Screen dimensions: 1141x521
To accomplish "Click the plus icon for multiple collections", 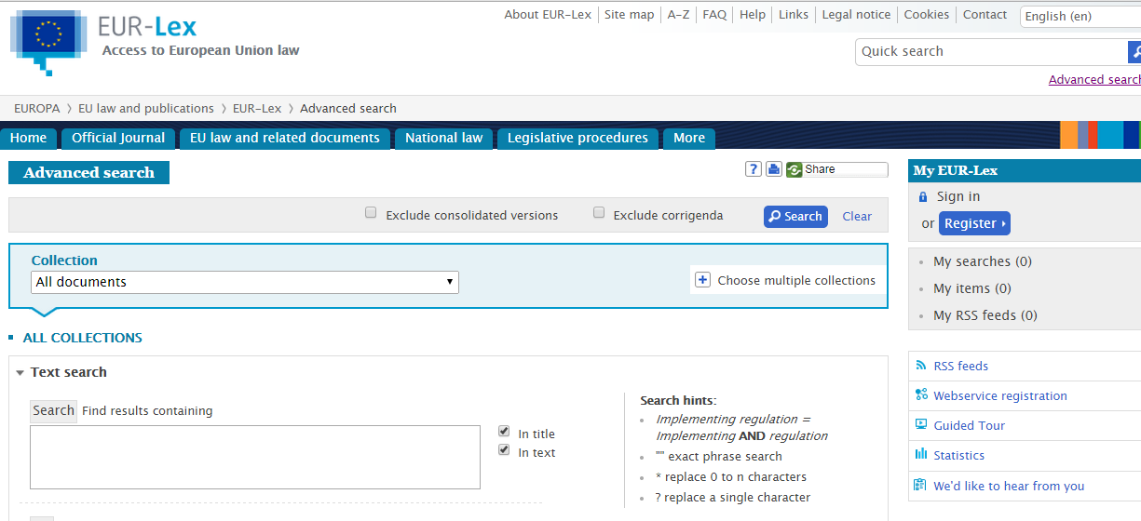I will (x=702, y=280).
